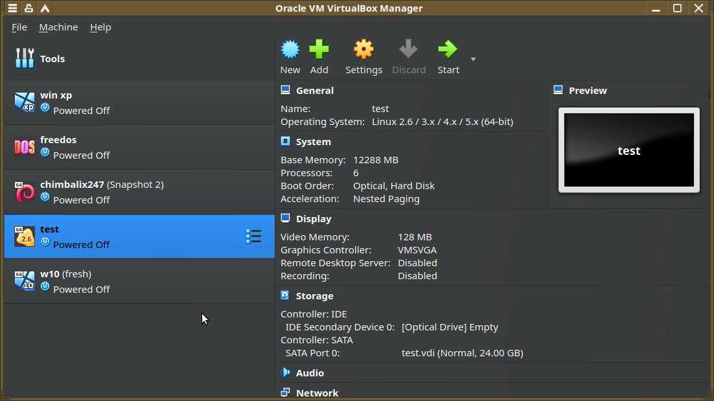Click the Operating System value text
The image size is (714, 401).
[443, 122]
